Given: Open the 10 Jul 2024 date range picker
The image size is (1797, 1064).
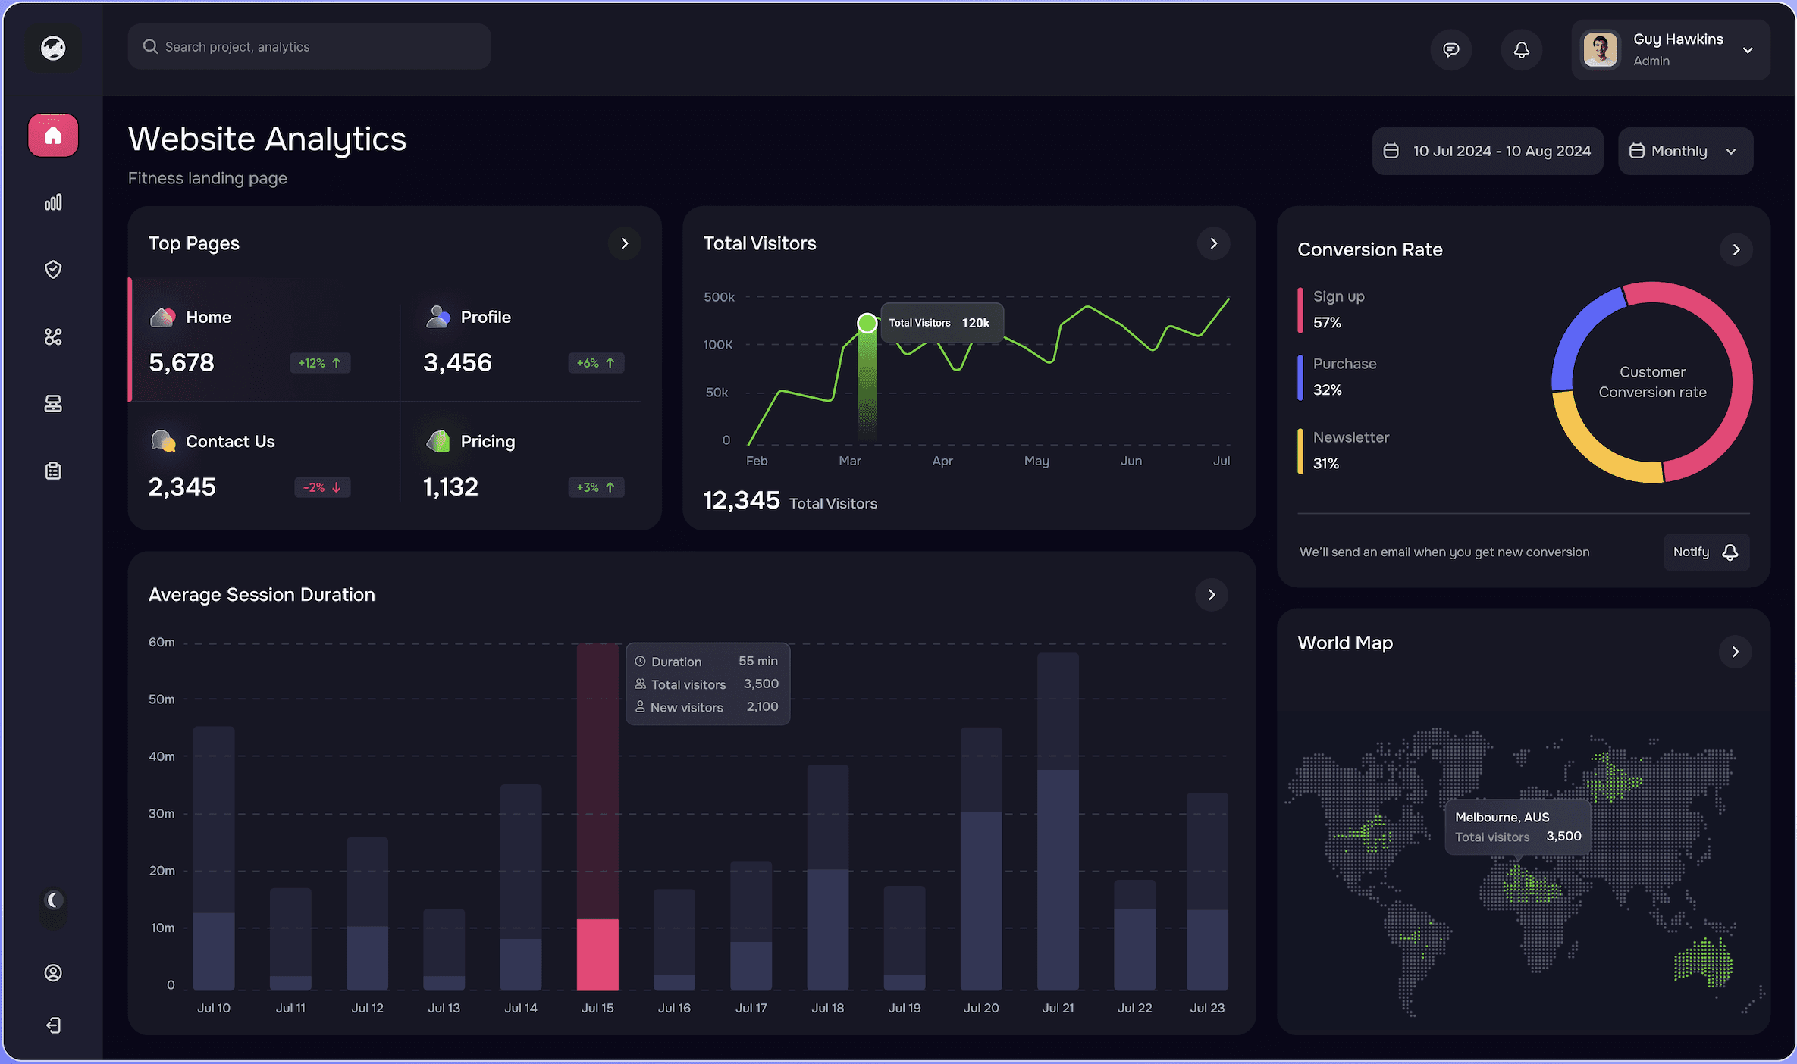Looking at the screenshot, I should [x=1487, y=151].
